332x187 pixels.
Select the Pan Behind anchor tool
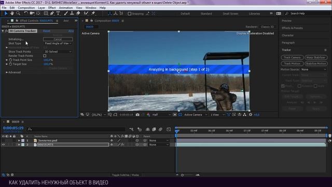click(x=38, y=14)
